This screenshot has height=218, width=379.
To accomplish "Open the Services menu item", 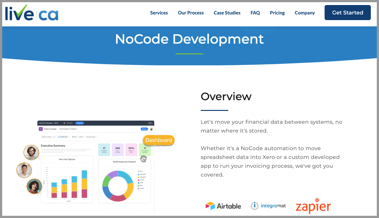I will 159,13.
